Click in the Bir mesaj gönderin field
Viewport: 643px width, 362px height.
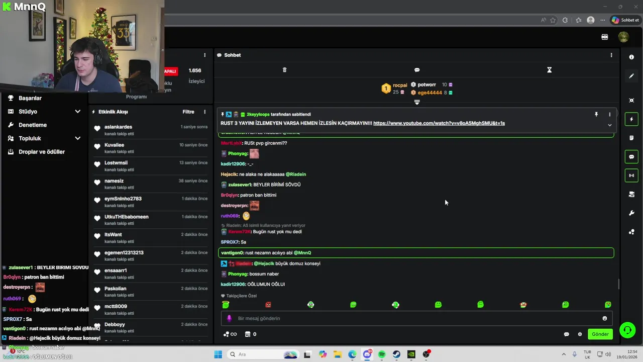(417, 318)
